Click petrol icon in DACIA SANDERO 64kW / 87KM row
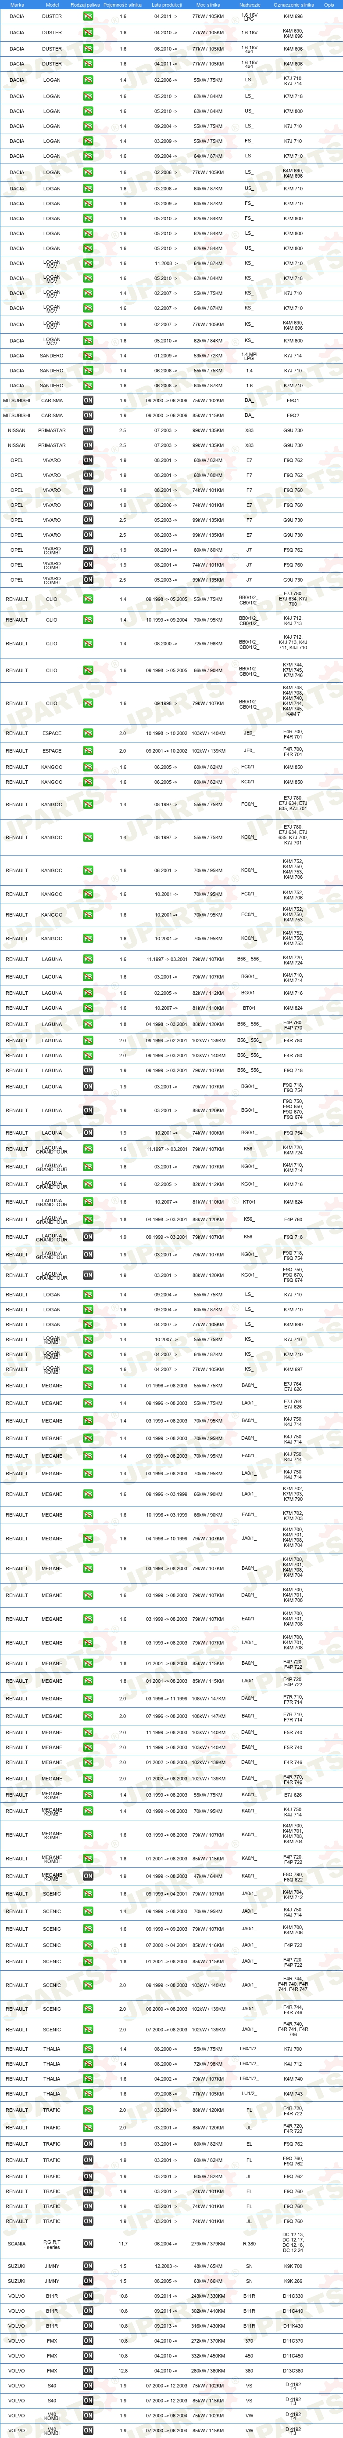The width and height of the screenshot is (343, 2438). (x=88, y=385)
